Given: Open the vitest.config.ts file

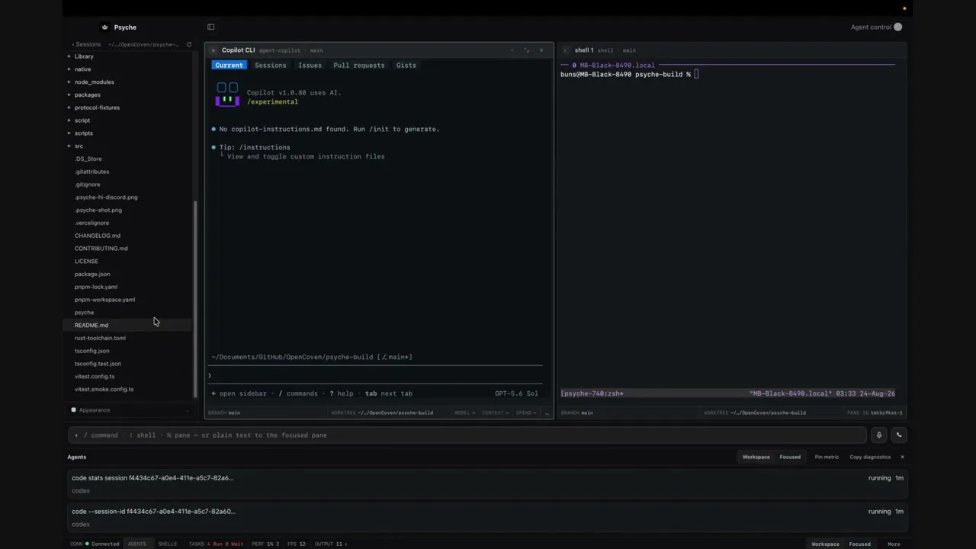Looking at the screenshot, I should point(95,377).
